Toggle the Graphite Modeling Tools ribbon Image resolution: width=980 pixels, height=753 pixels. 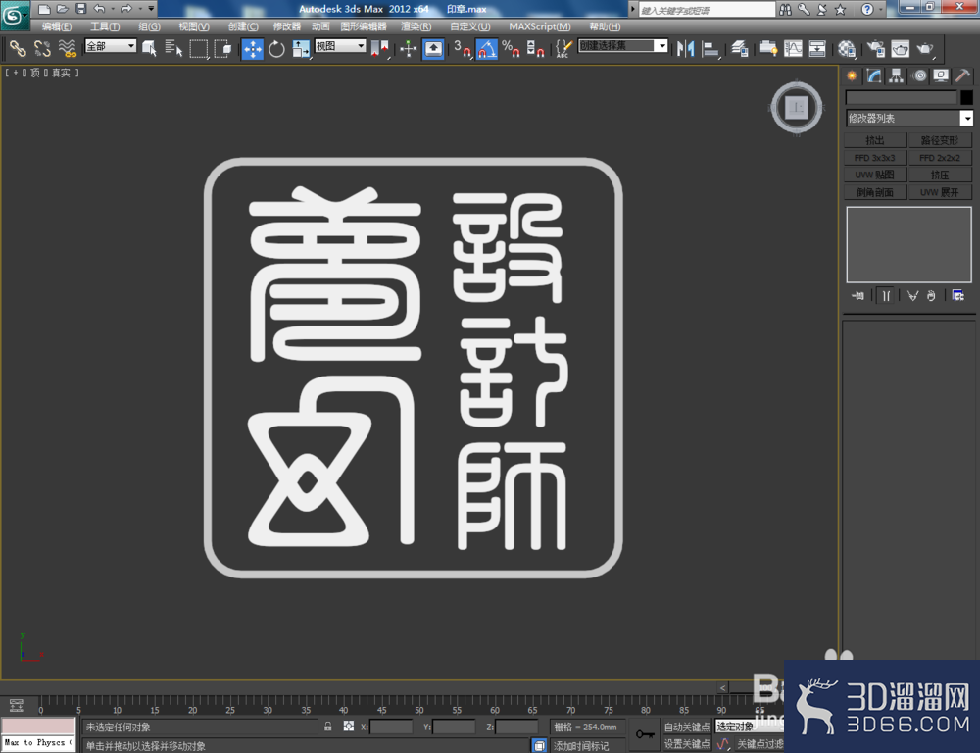point(768,48)
